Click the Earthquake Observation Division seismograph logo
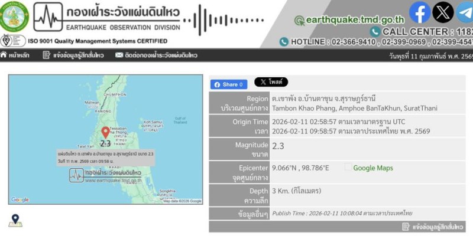This screenshot has width=473, height=249. pos(47,17)
